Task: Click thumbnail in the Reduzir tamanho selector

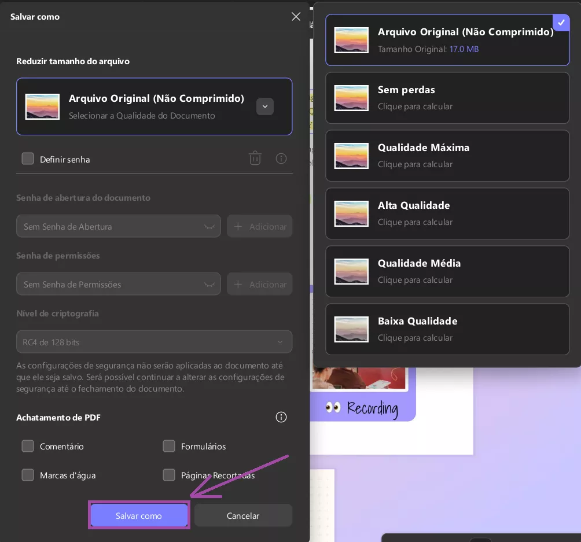Action: [x=42, y=106]
